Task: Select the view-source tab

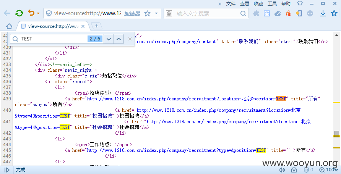Action: pyautogui.click(x=53, y=26)
